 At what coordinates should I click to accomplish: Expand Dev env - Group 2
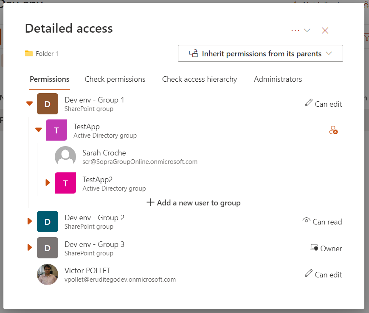coord(30,221)
